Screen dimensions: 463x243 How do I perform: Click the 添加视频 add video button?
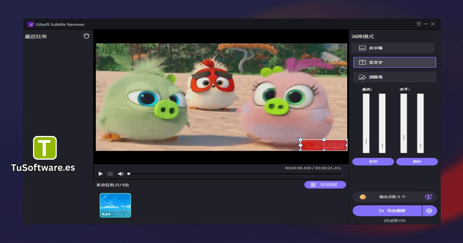[325, 185]
